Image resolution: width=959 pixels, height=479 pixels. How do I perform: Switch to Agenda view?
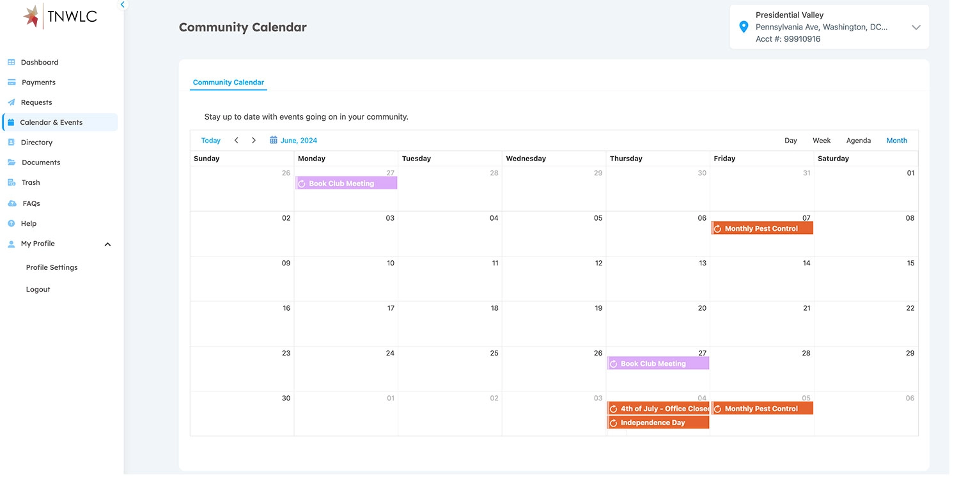(858, 141)
